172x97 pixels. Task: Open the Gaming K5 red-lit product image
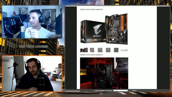(104, 73)
